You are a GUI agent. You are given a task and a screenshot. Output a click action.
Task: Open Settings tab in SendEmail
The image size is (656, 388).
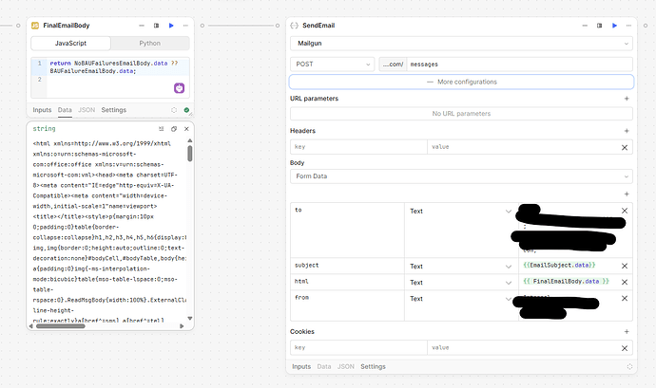click(x=374, y=366)
